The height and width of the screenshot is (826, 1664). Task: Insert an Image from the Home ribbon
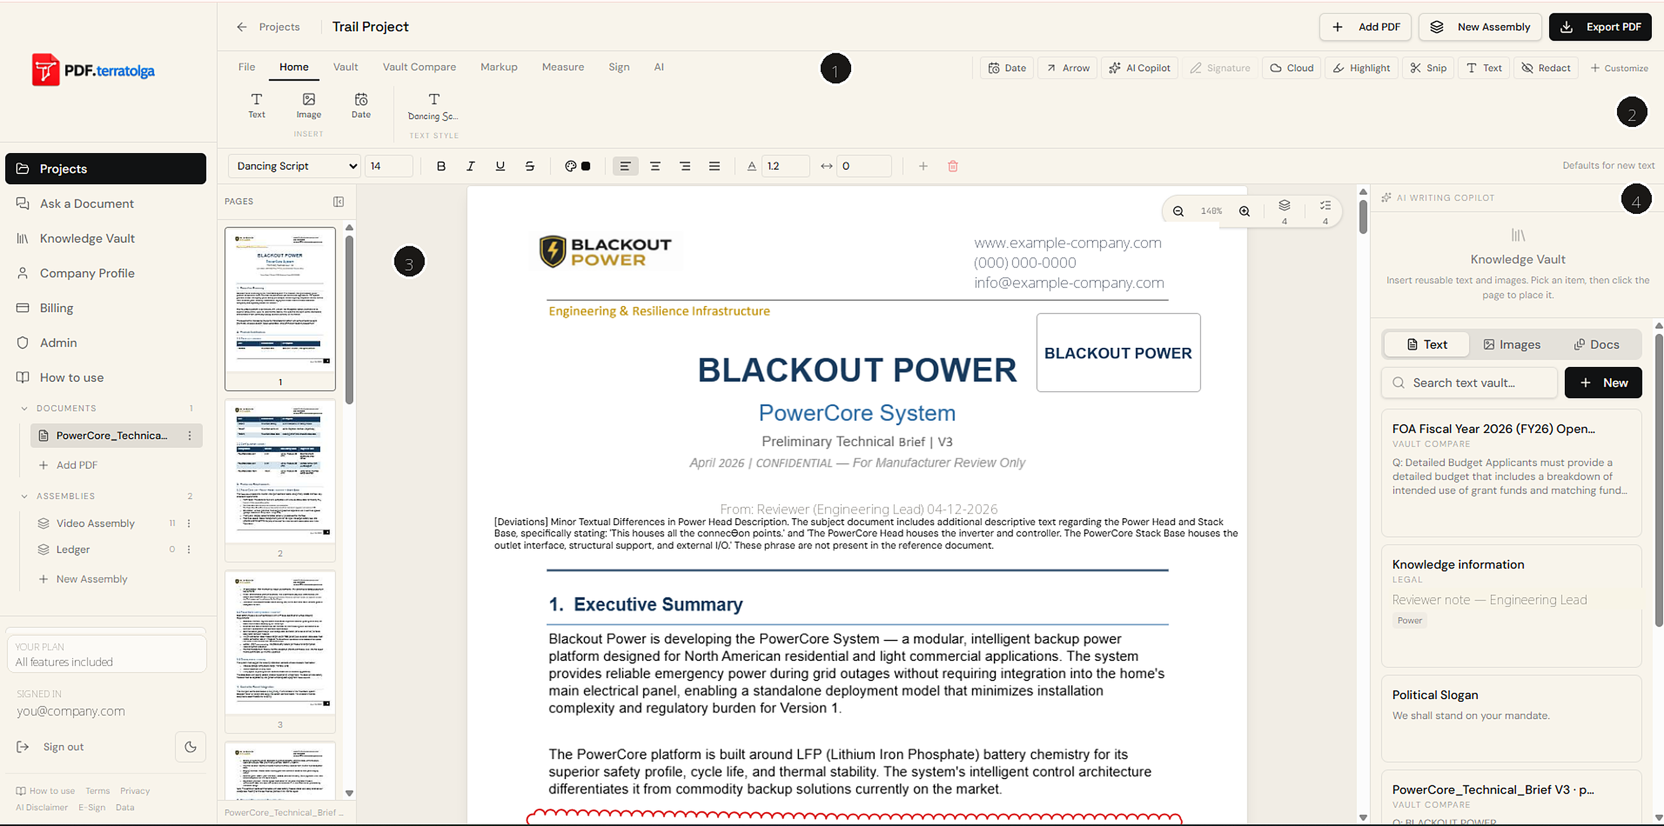tap(309, 106)
